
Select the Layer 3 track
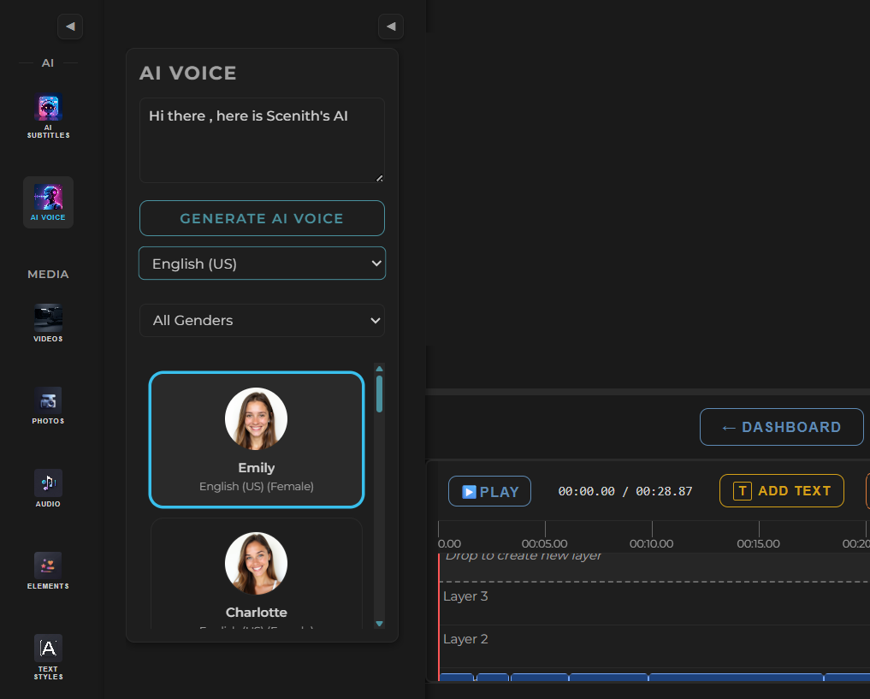(x=654, y=603)
